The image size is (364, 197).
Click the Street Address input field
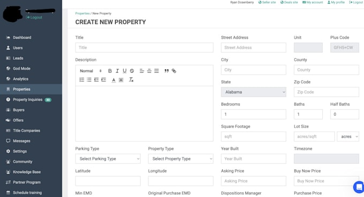click(254, 48)
